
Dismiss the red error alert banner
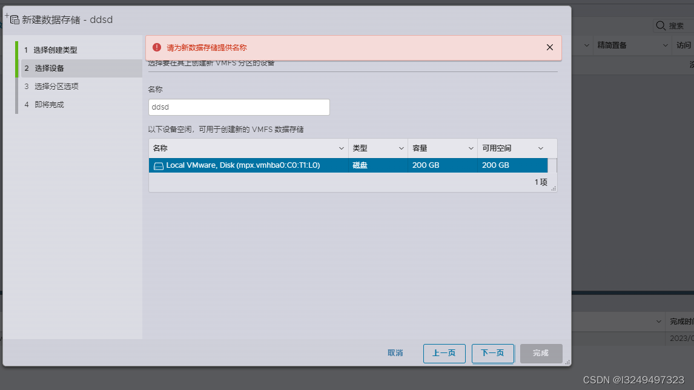[550, 47]
